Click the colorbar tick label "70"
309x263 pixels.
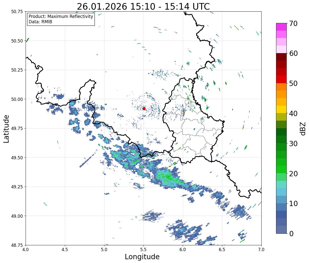[293, 24]
